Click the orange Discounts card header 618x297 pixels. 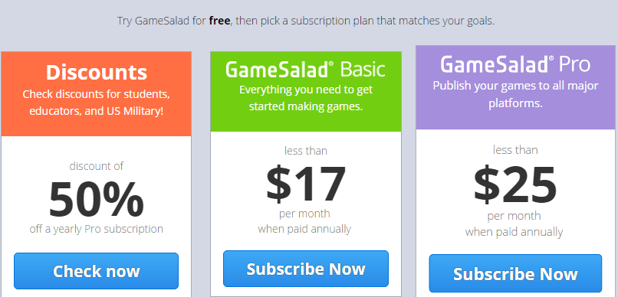point(96,94)
